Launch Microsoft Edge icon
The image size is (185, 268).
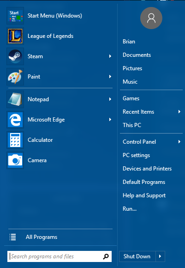point(15,120)
